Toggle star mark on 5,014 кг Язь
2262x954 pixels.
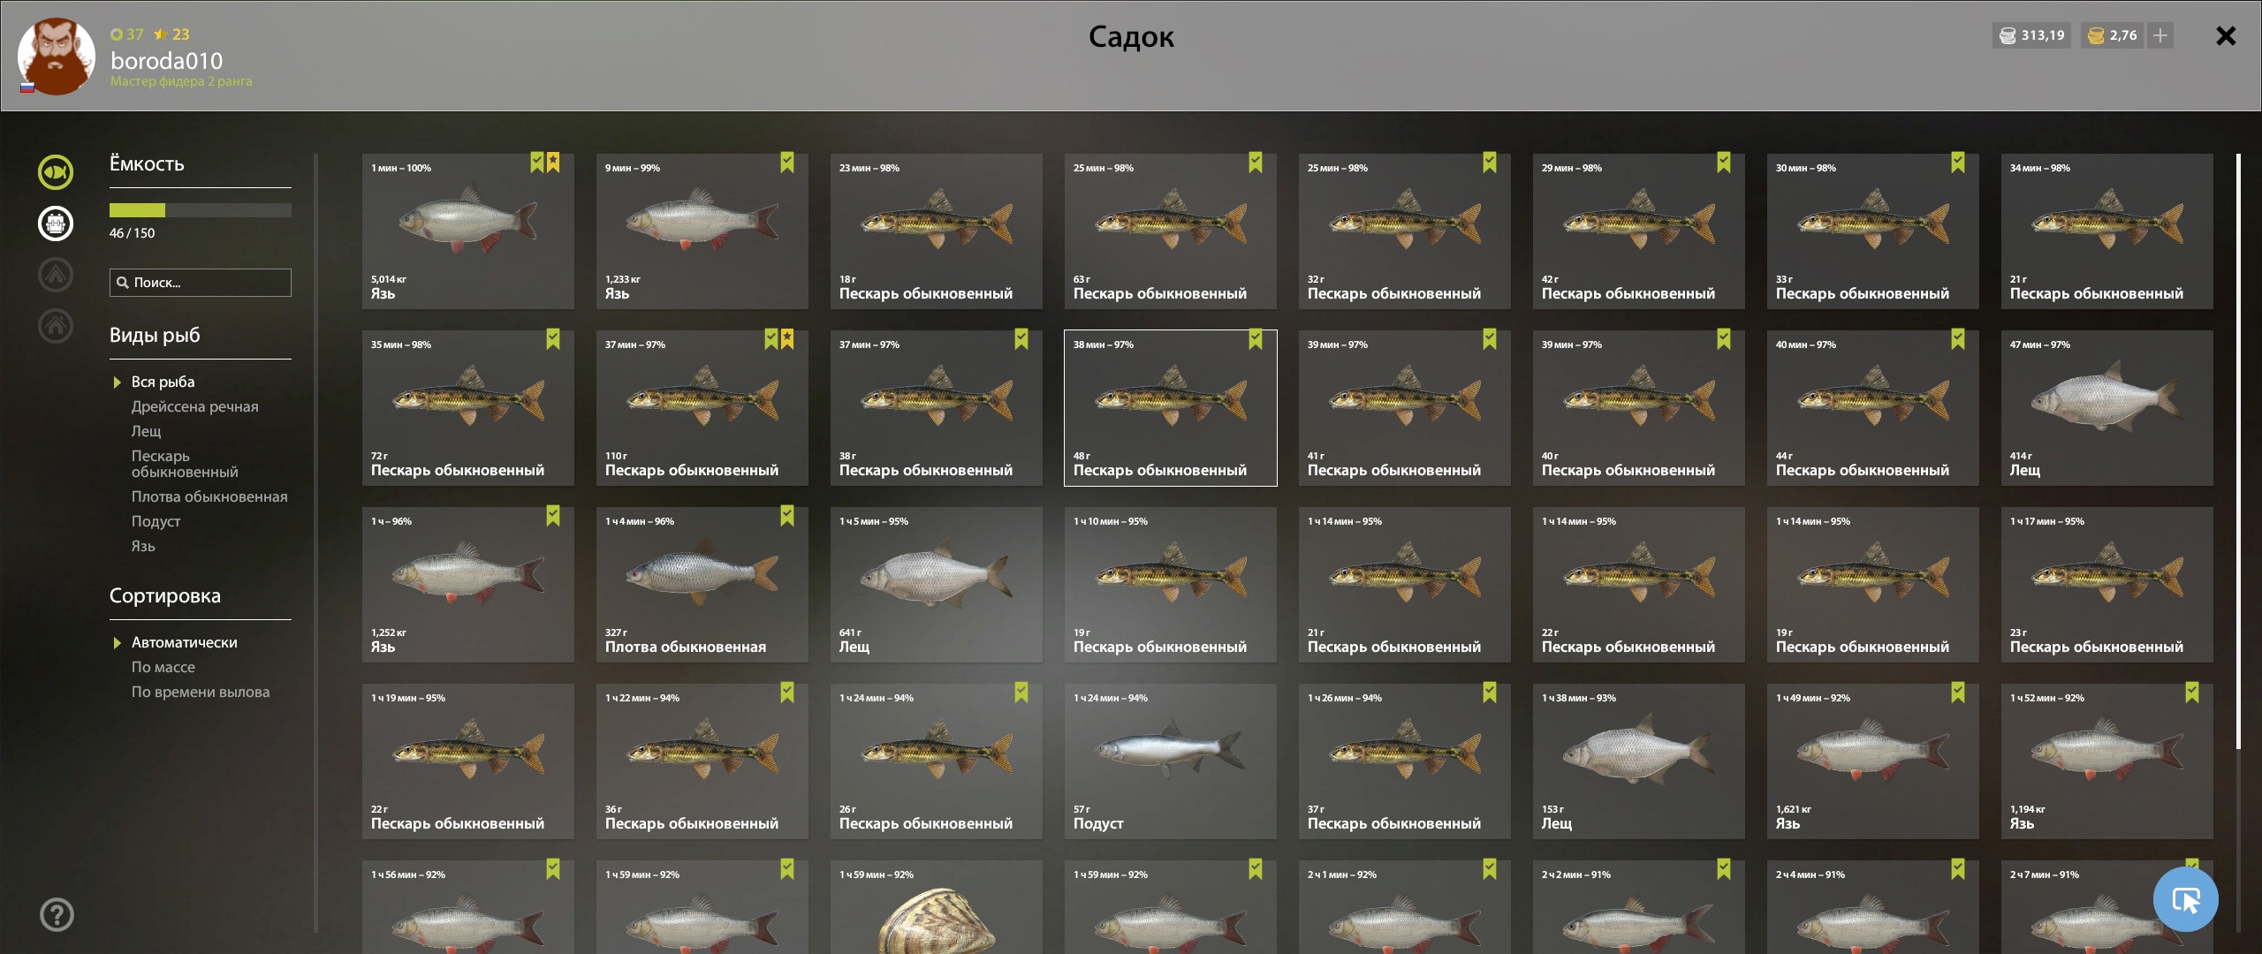point(553,163)
